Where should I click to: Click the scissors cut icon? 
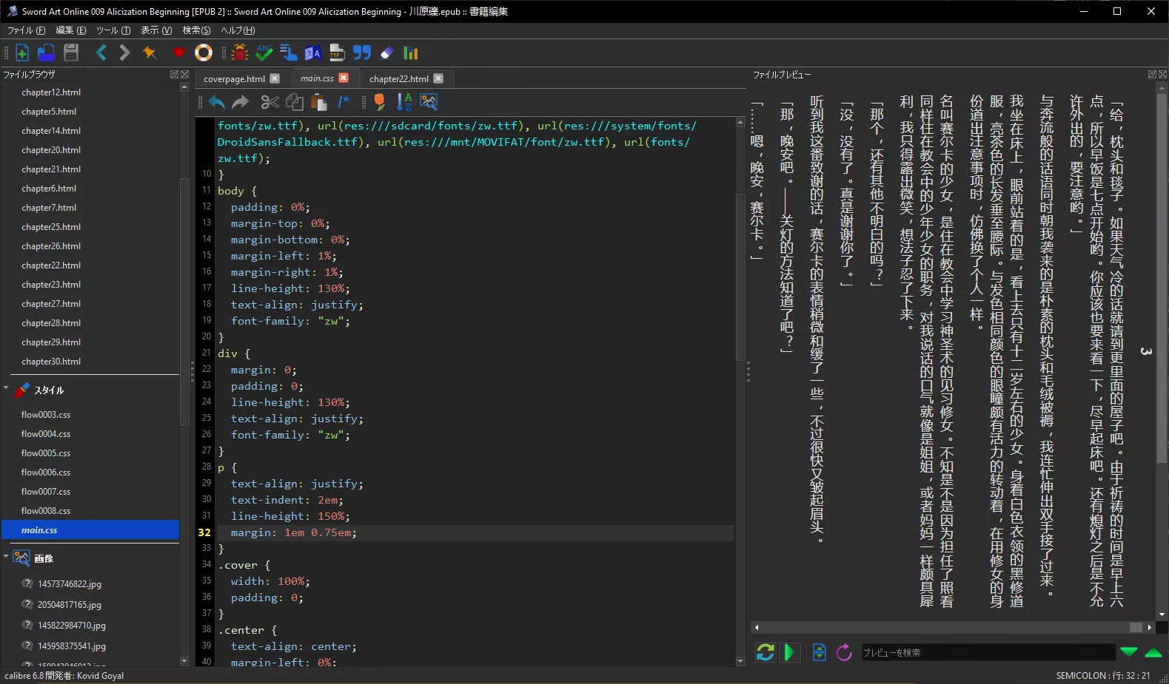[270, 102]
